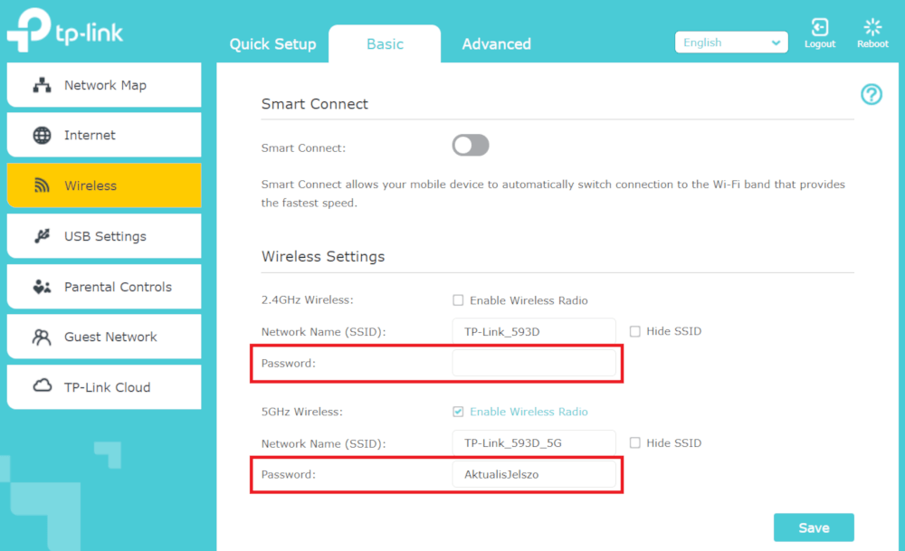905x551 pixels.
Task: Enable Wireless Radio for 2.4GHz
Action: coord(458,300)
